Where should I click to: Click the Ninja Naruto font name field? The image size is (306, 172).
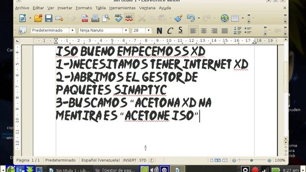tap(101, 31)
